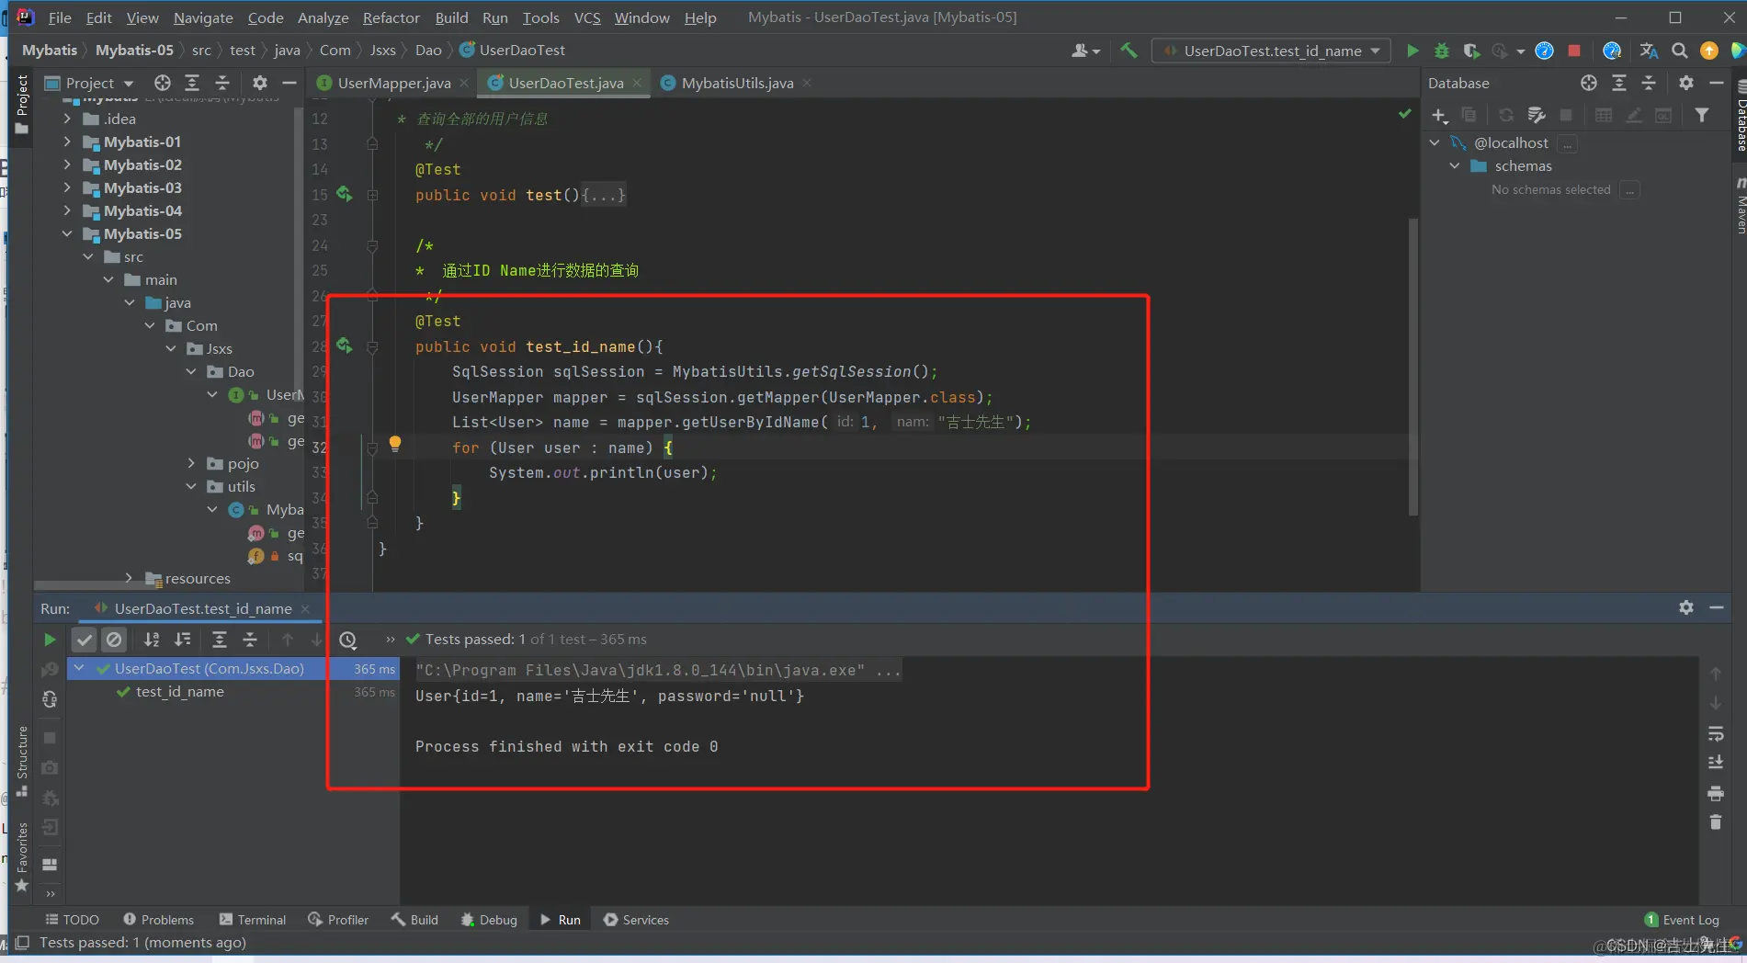Open the Problems tool window

158,920
